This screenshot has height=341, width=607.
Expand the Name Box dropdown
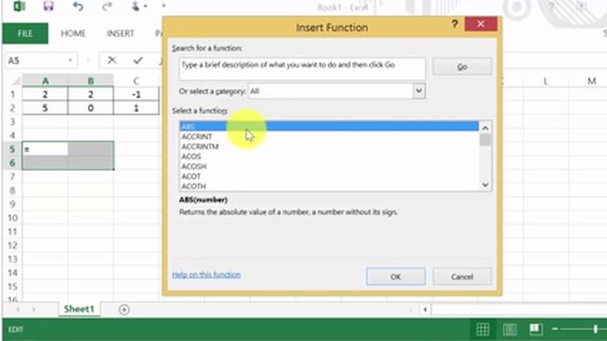coord(70,61)
